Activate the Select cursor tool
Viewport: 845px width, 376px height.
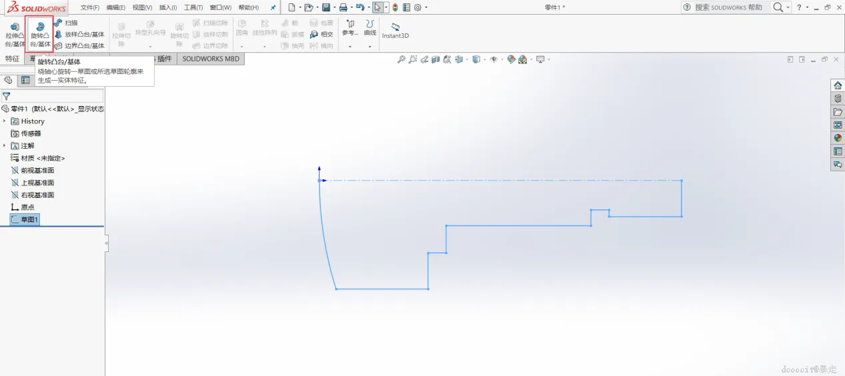[x=377, y=7]
